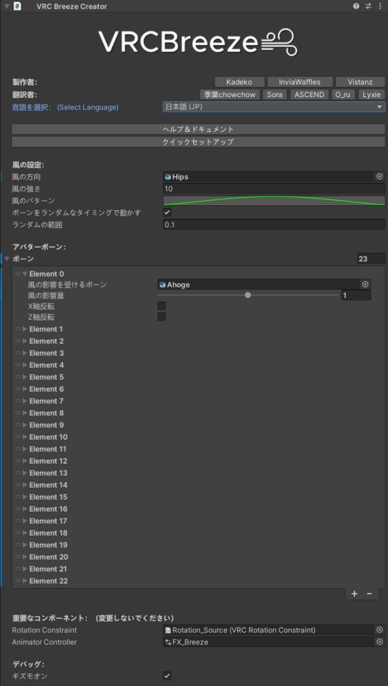The image size is (388, 686).
Task: Collapse the VRC Breeze Creator component foldout
Action: pyautogui.click(x=7, y=6)
